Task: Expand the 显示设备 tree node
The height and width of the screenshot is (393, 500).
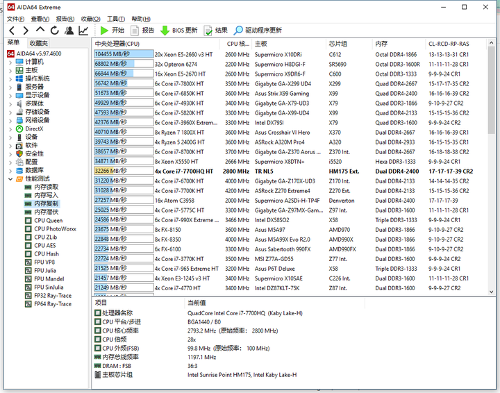Action: (10, 96)
